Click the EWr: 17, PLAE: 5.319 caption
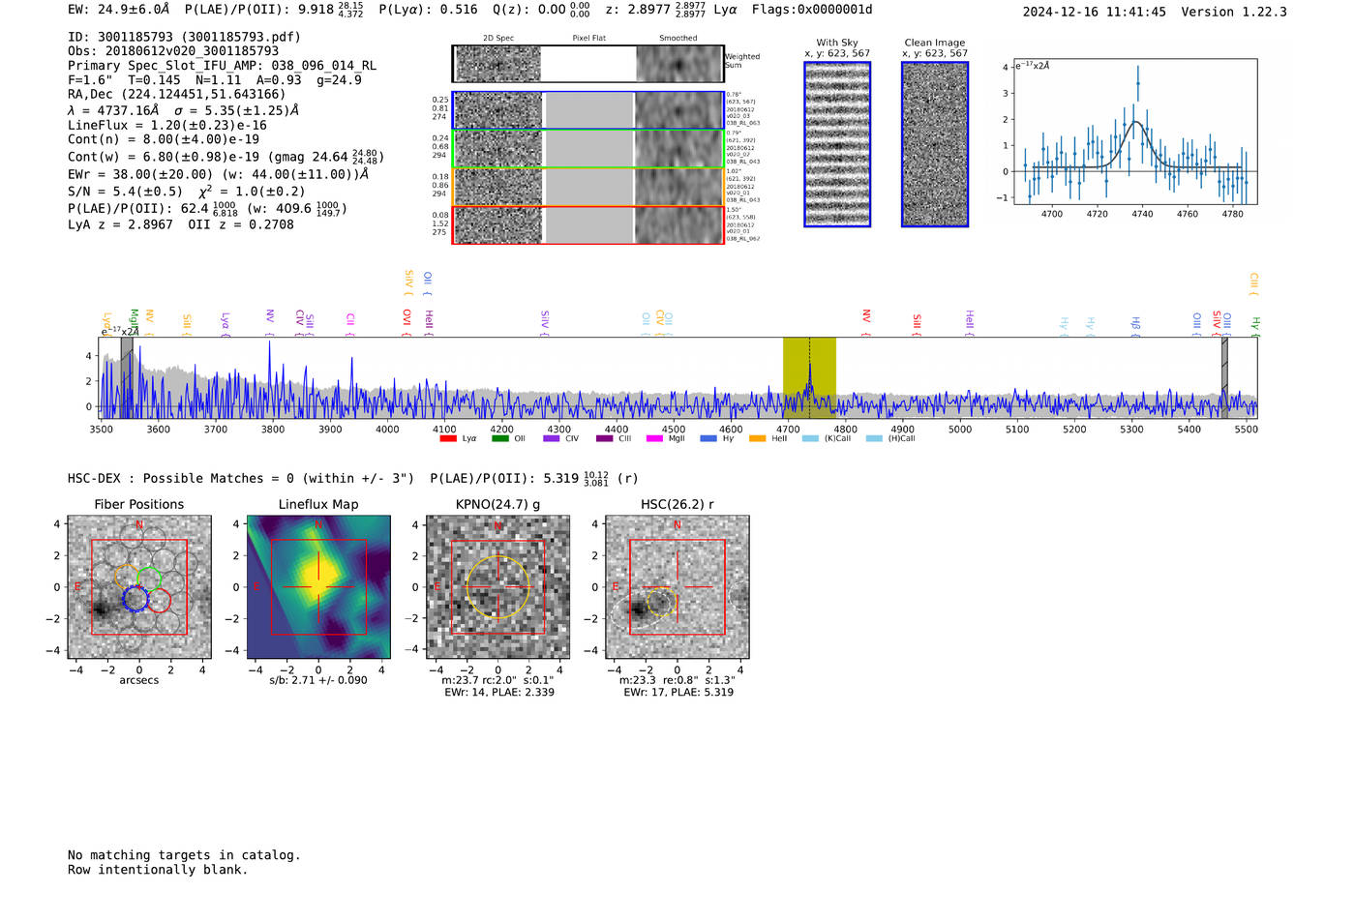 (678, 693)
